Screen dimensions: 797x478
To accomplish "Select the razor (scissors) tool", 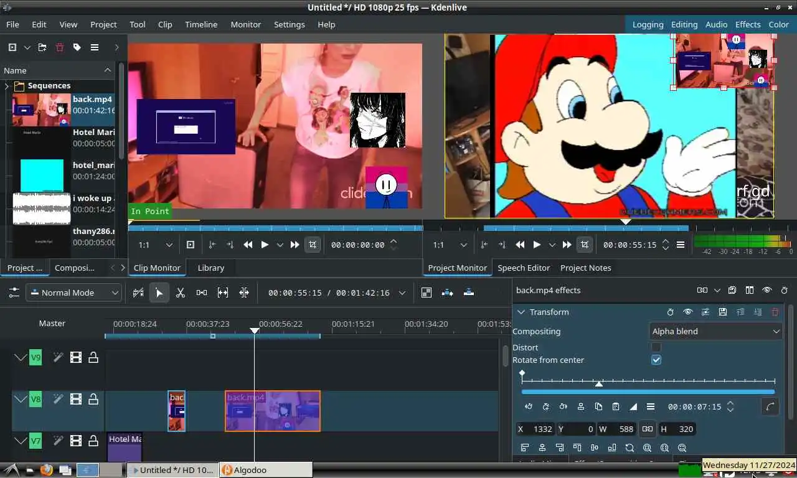I will click(x=181, y=293).
